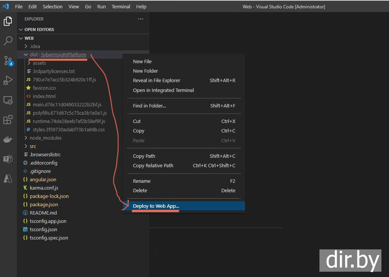The height and width of the screenshot is (277, 389).
Task: Open Remote Explorer icon in activity bar
Action: point(8,100)
